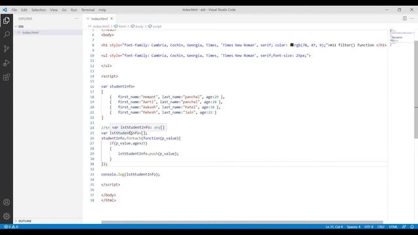Click the studentInfo.forEach line
Screen dimensions: 418x235
click(141, 138)
